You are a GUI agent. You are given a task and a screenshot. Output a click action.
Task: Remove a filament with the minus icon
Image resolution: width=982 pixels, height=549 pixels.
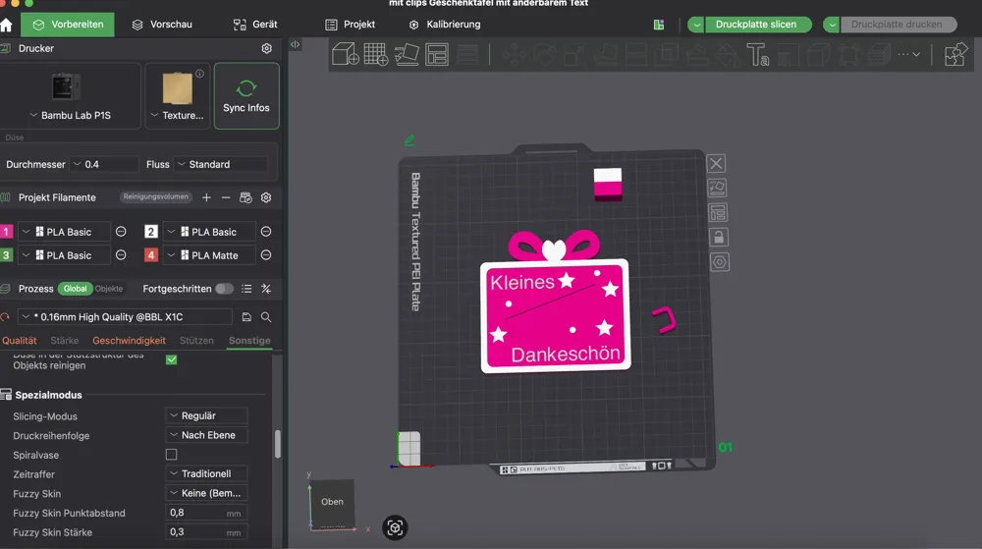(226, 197)
